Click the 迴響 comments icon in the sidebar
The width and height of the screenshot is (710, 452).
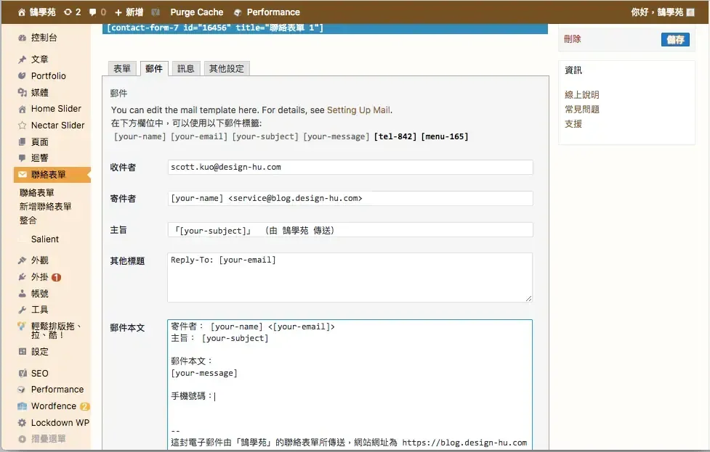(23, 157)
